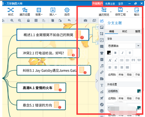Open the text T sidebar icon
Screen dimensions: 145x117
coord(102,85)
